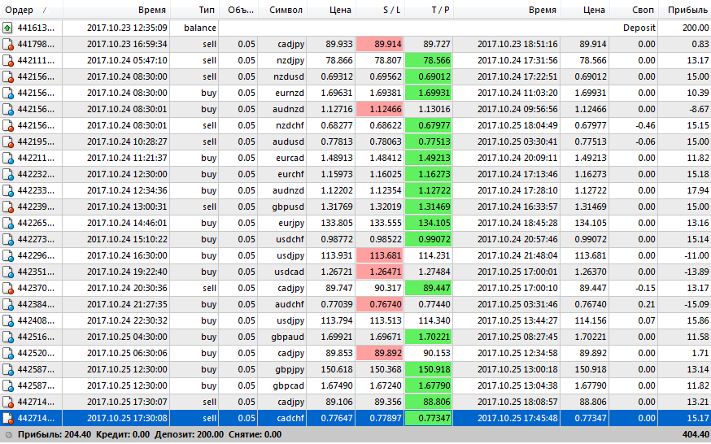Select the buy order icon in the eurcad row
The image size is (711, 444).
pos(7,159)
